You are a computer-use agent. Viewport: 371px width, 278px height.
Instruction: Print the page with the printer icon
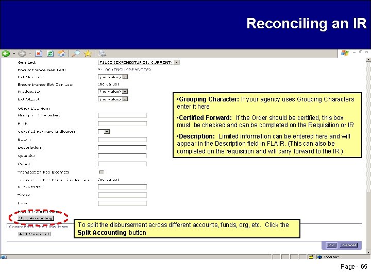coord(103,54)
